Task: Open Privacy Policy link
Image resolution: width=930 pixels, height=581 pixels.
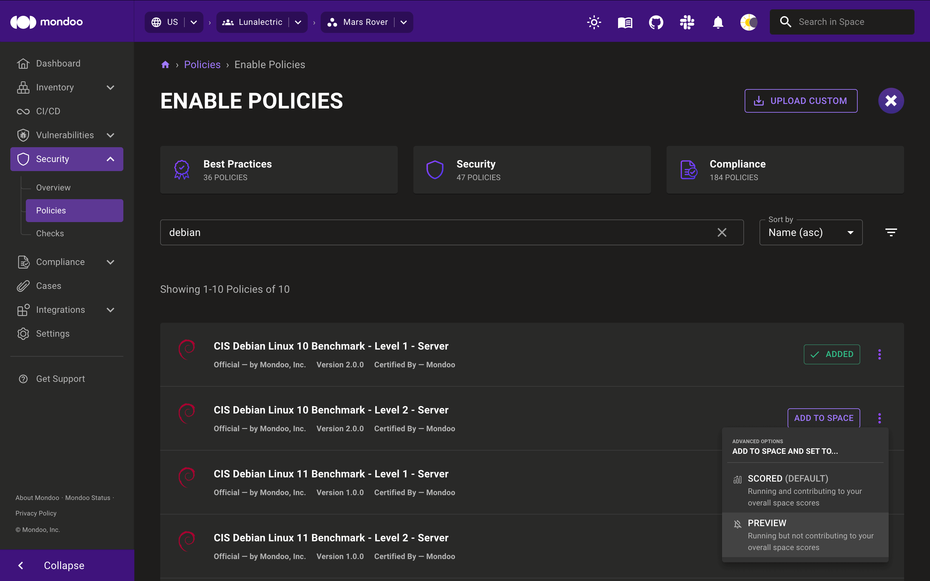Action: 36,513
